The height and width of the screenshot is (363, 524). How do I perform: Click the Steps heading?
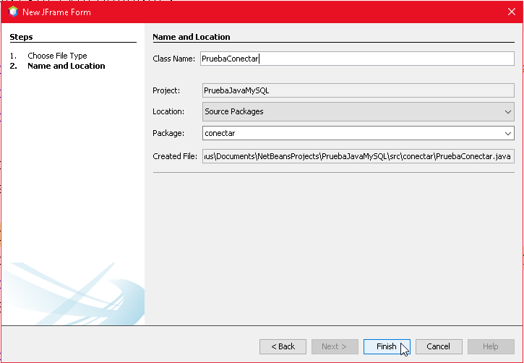click(x=21, y=37)
